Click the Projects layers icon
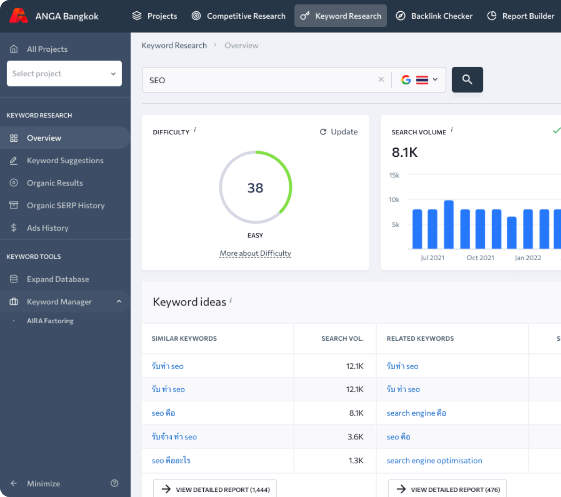 (137, 16)
